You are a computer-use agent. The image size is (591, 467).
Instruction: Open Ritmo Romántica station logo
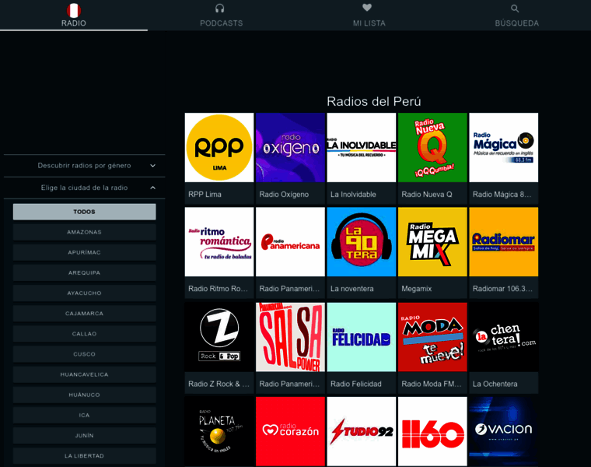(x=219, y=242)
